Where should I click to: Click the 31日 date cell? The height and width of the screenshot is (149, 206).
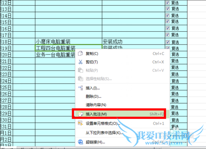tap(7, 126)
